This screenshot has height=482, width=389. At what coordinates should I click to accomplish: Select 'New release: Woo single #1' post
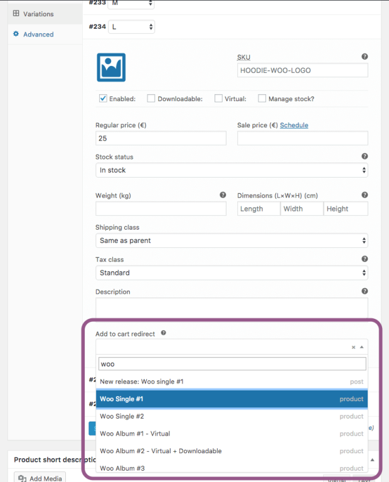click(x=232, y=382)
